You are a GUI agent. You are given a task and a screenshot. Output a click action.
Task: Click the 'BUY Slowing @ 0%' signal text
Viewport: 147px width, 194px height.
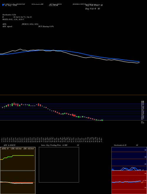(46, 26)
